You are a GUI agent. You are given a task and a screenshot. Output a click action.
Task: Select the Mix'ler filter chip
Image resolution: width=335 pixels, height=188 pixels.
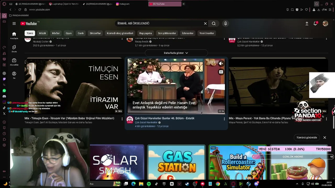(56, 33)
